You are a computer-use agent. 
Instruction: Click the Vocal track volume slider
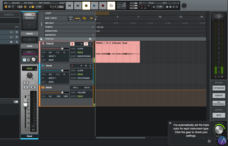[62, 70]
